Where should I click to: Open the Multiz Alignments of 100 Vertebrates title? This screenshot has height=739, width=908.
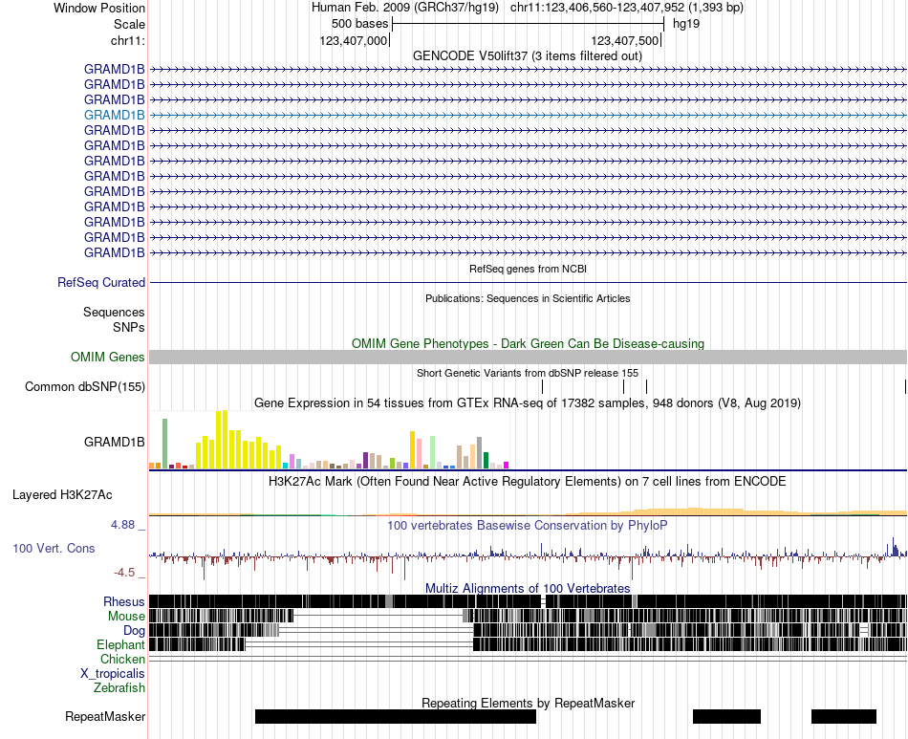(x=528, y=588)
